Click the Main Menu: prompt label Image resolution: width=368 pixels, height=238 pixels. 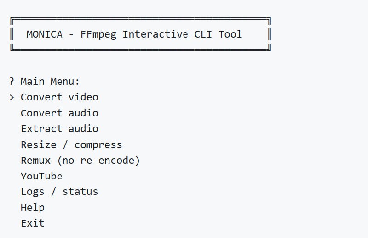(x=50, y=82)
